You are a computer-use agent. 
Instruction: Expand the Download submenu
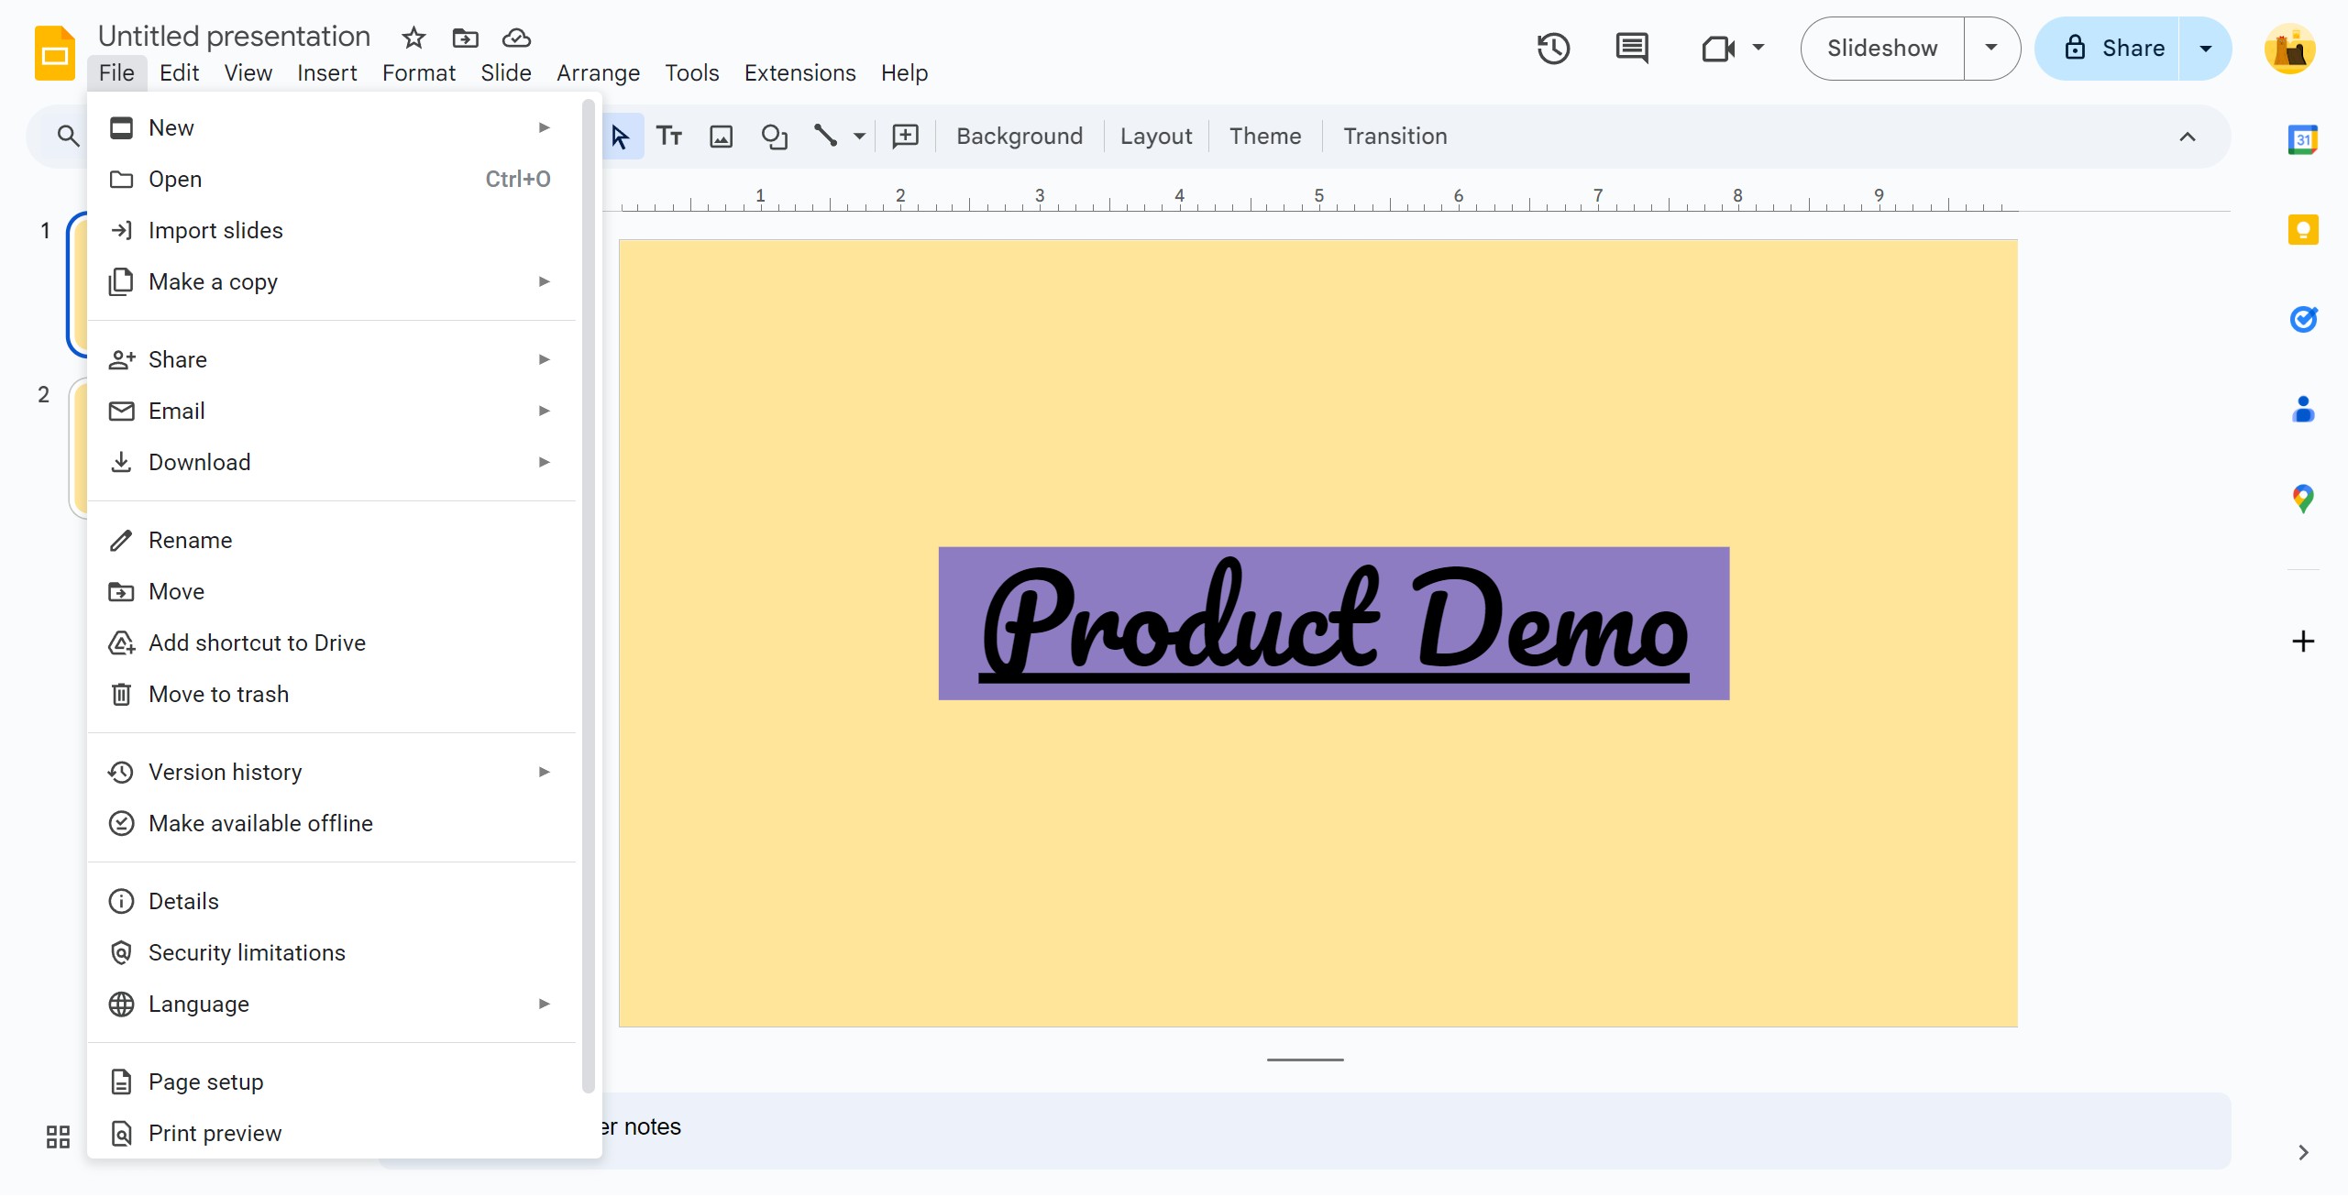click(x=331, y=462)
